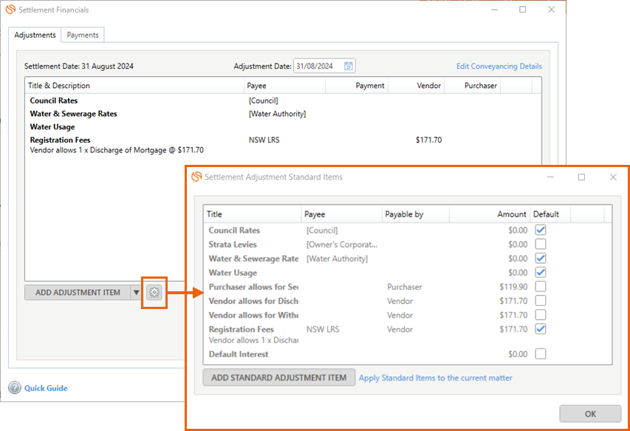630x431 pixels.
Task: Click the Settlement Date: 31 August 2024 text
Action: tap(79, 66)
